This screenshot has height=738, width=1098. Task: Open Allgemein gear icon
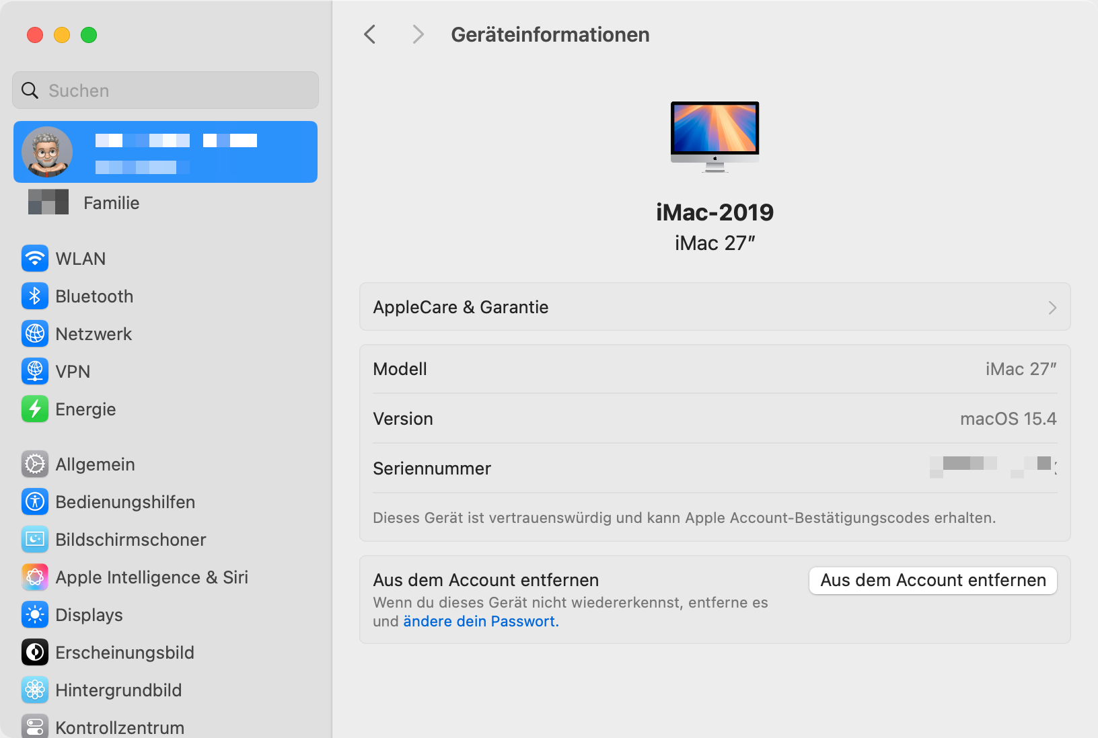click(35, 464)
